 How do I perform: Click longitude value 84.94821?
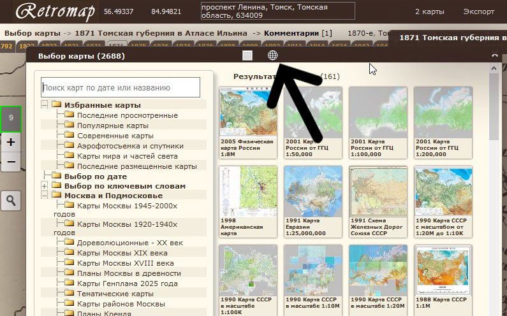coord(166,11)
